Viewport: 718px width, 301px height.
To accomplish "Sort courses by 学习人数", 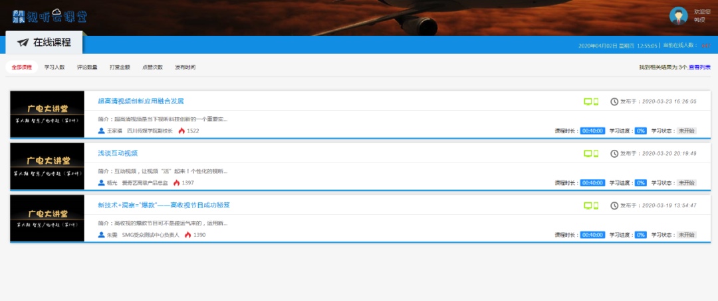I will click(x=55, y=67).
